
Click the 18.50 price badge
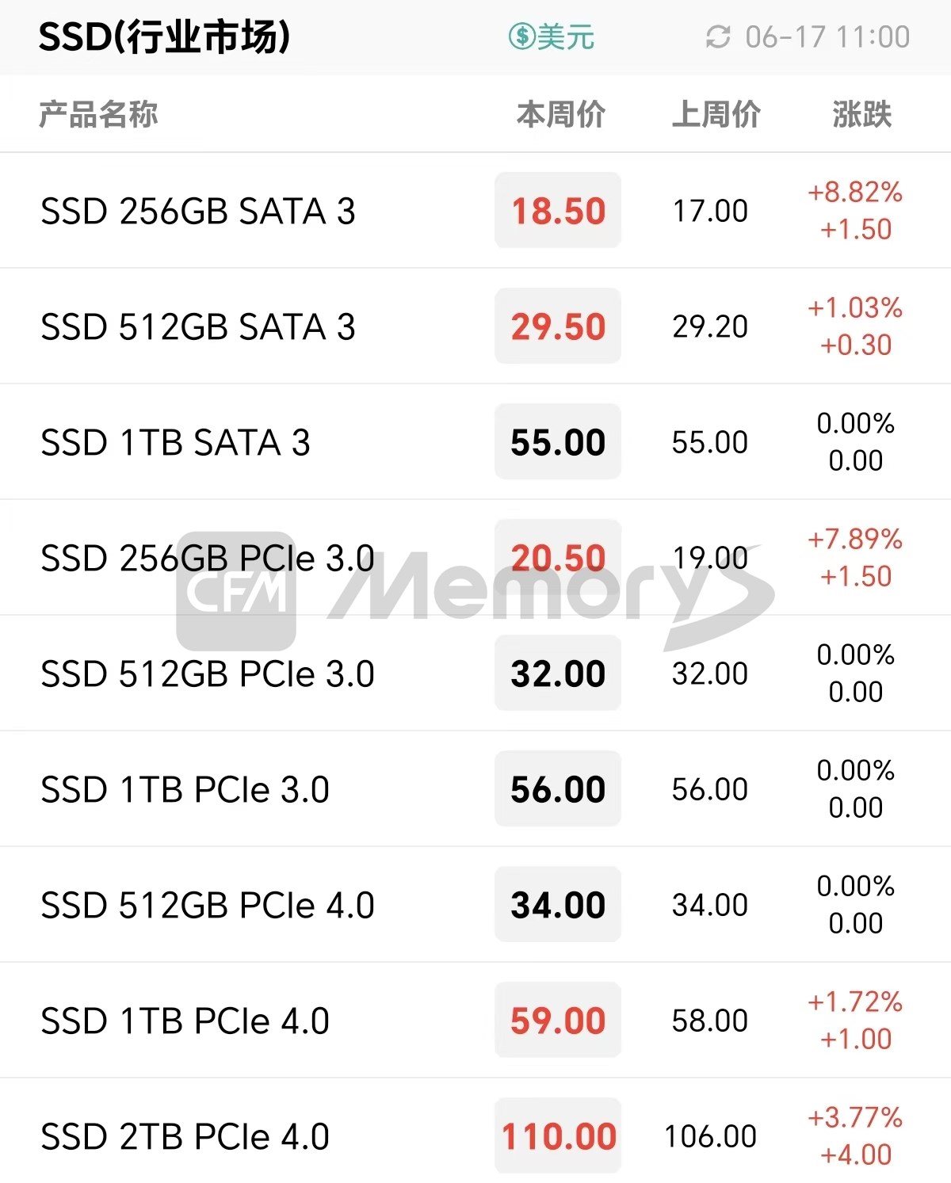[x=558, y=211]
